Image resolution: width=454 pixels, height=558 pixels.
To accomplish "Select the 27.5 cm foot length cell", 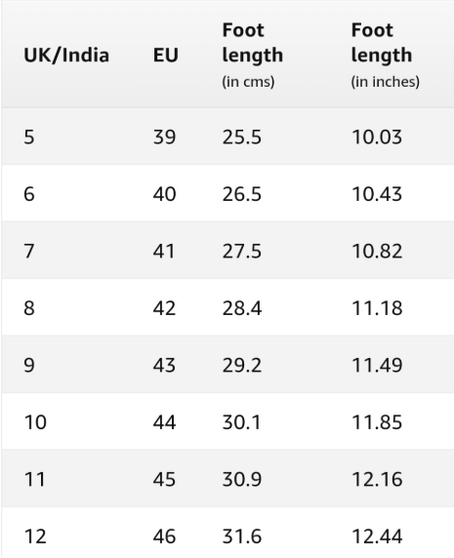I will tap(242, 251).
